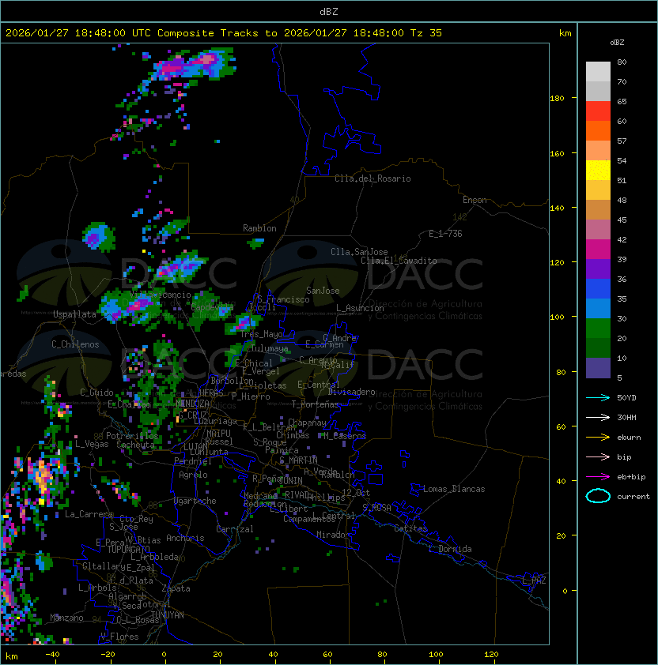Pick the slate 10 dBZ legend swatch
The image size is (658, 665).
coord(598,368)
